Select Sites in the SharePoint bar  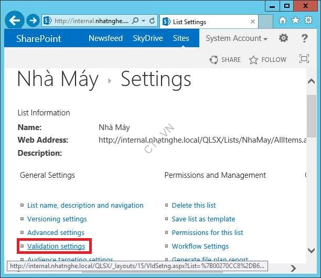click(x=181, y=38)
